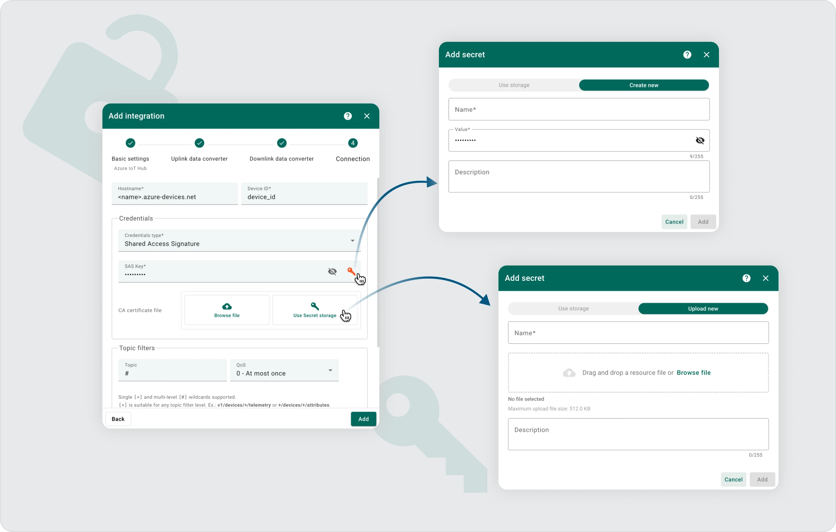This screenshot has height=532, width=836.
Task: Toggle secret Value visibility eye icon
Action: click(x=700, y=140)
